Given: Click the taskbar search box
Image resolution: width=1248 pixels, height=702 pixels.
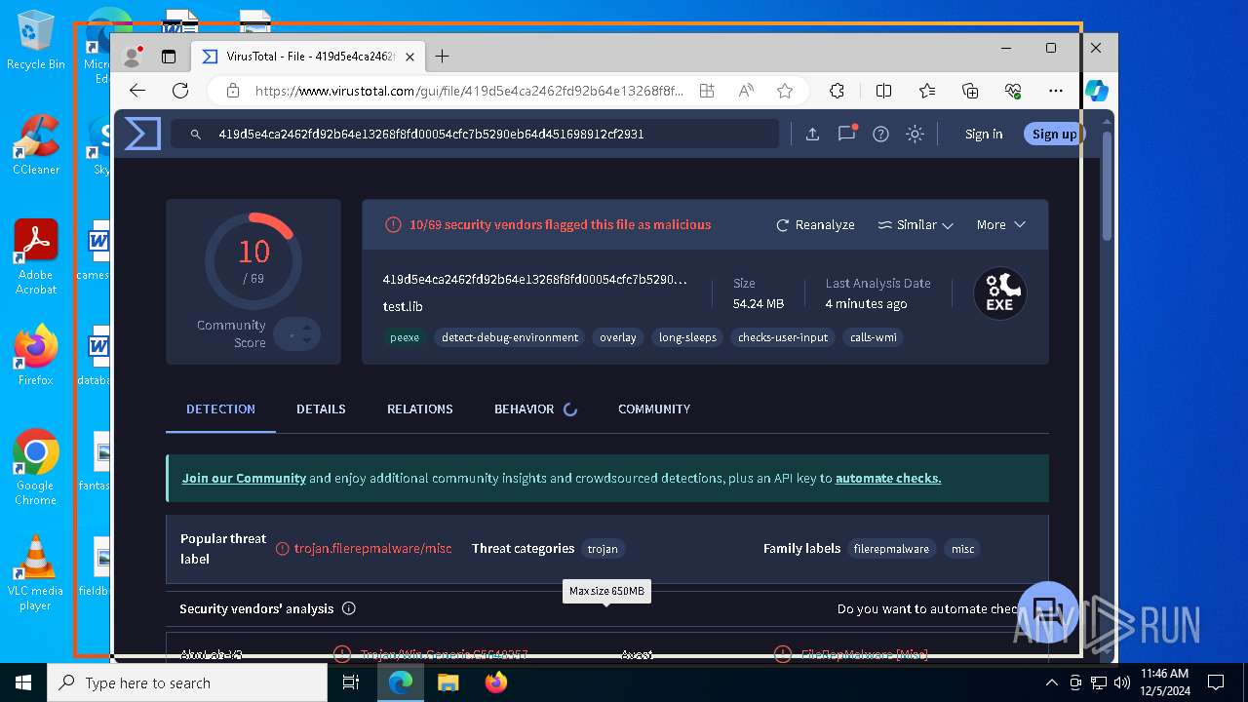Looking at the screenshot, I should [186, 682].
